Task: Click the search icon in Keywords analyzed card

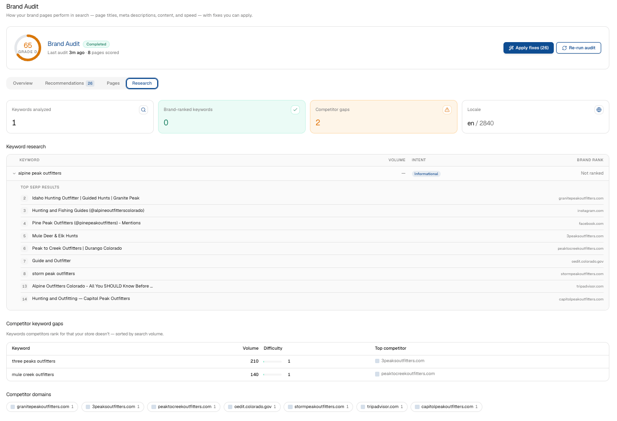Action: (x=143, y=110)
